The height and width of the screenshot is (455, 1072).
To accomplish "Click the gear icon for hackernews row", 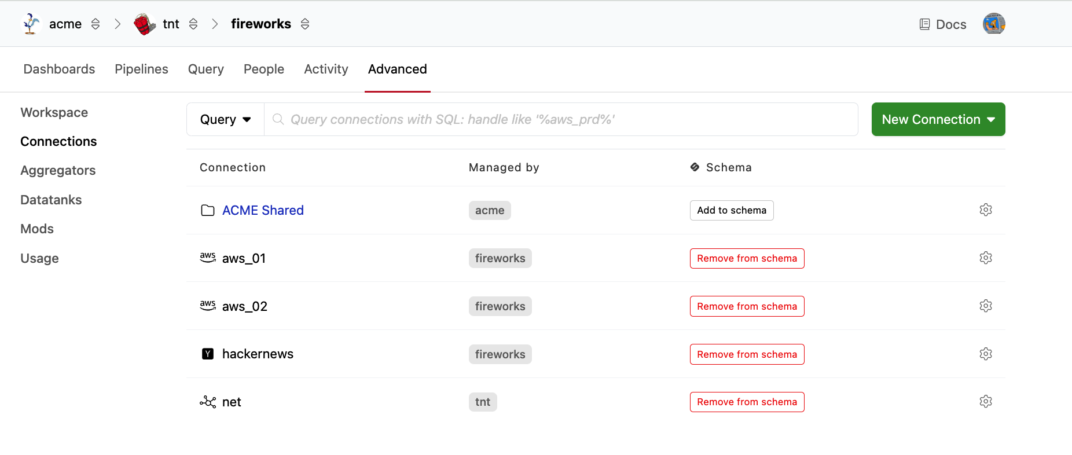I will coord(986,354).
